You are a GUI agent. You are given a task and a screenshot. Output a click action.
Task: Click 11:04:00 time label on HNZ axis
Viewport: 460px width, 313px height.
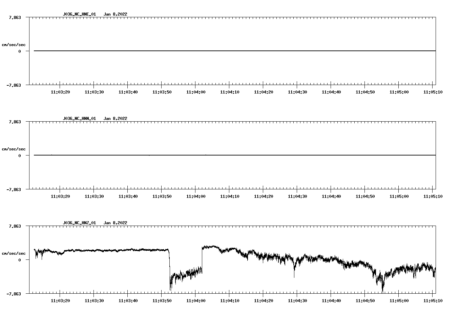coord(196,300)
